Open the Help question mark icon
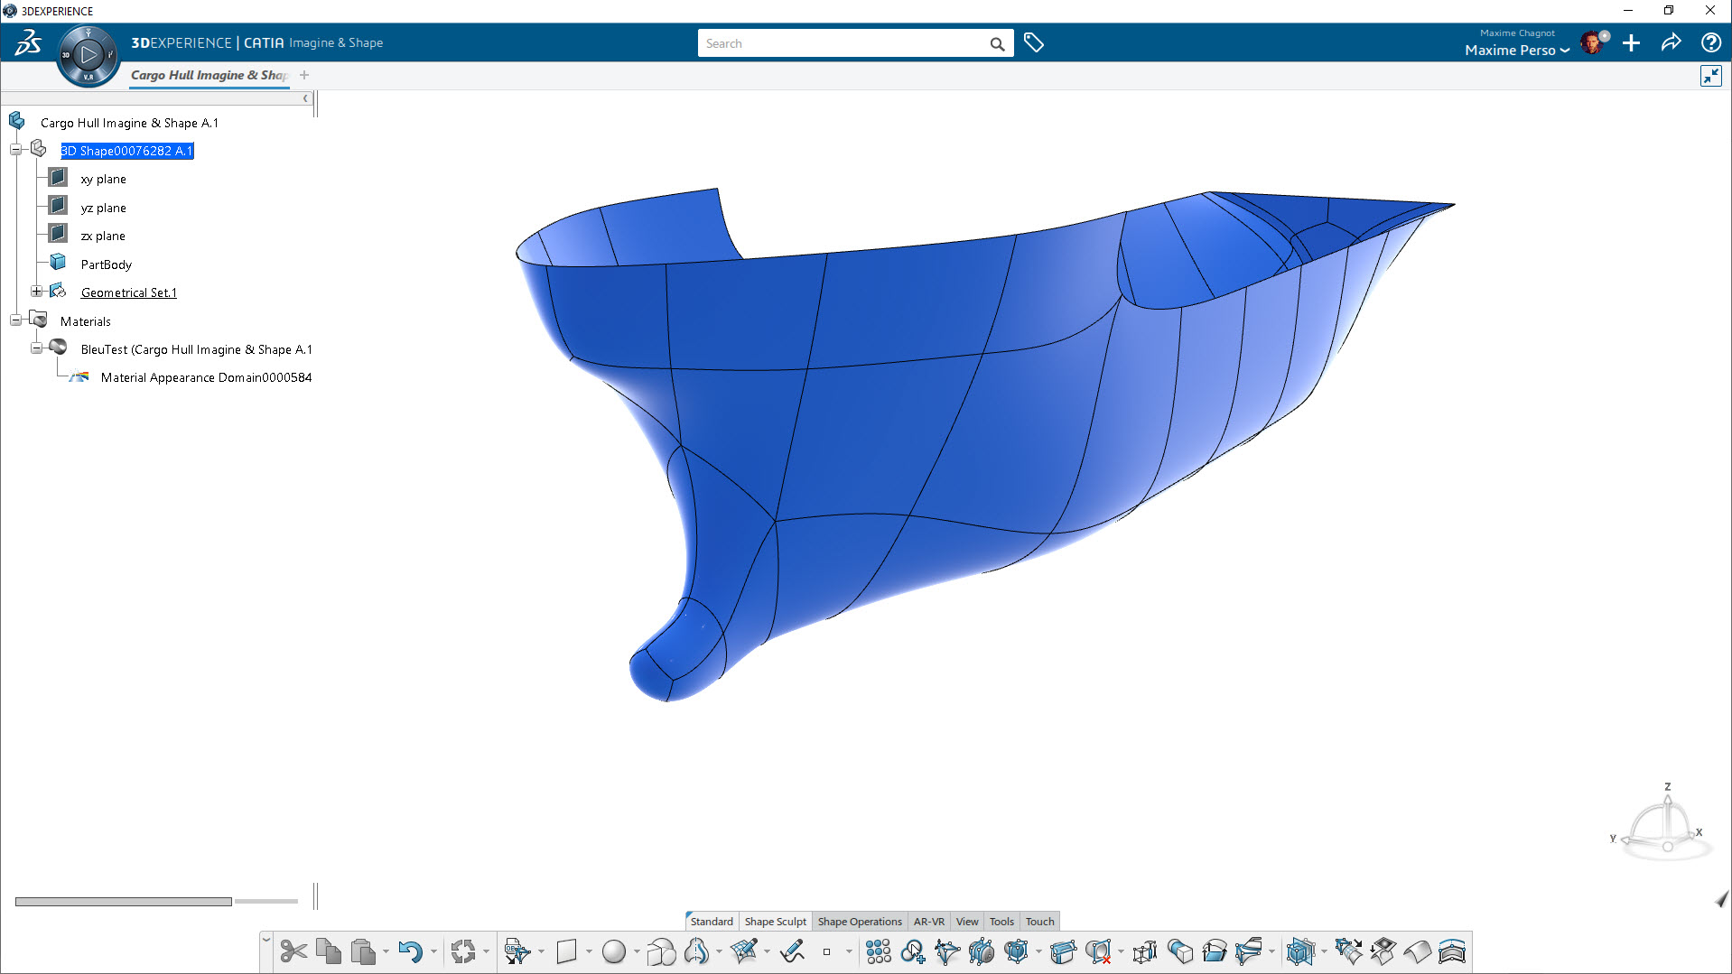This screenshot has width=1732, height=974. tap(1710, 42)
